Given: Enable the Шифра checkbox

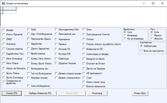Looking at the screenshot, I should click(x=4, y=30).
